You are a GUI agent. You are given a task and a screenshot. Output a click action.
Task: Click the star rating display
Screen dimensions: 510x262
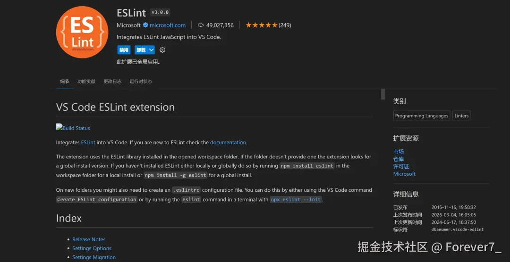click(x=262, y=25)
